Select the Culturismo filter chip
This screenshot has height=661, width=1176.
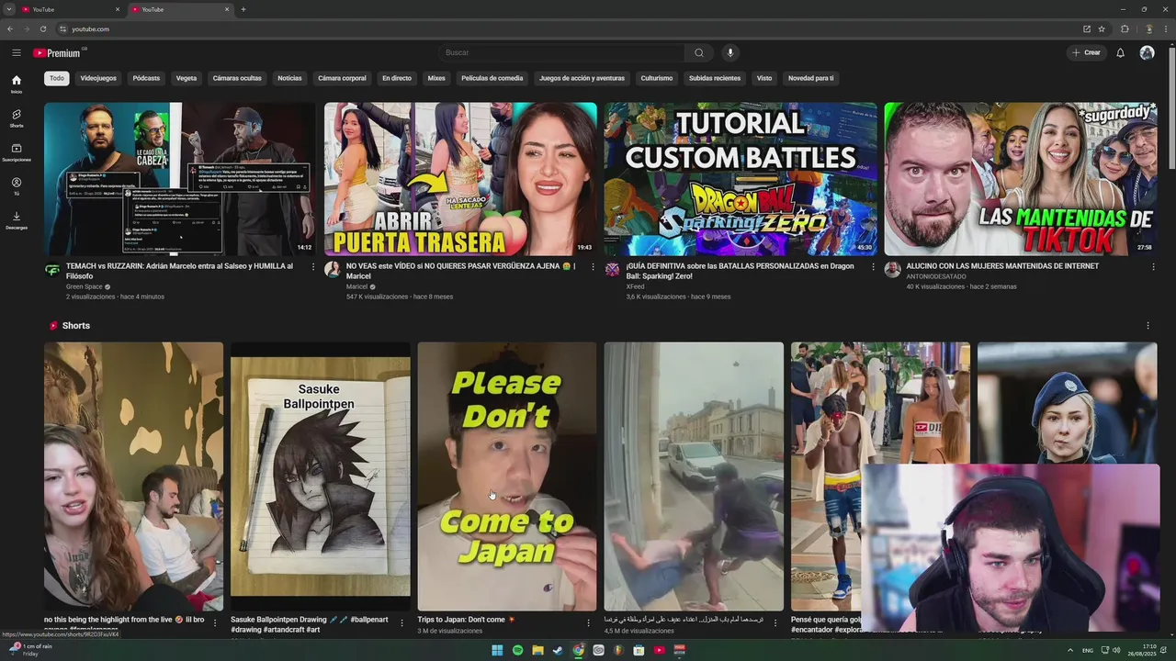click(657, 78)
